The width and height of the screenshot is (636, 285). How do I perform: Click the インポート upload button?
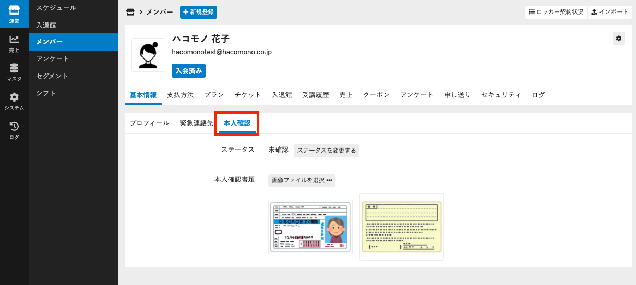[x=609, y=12]
